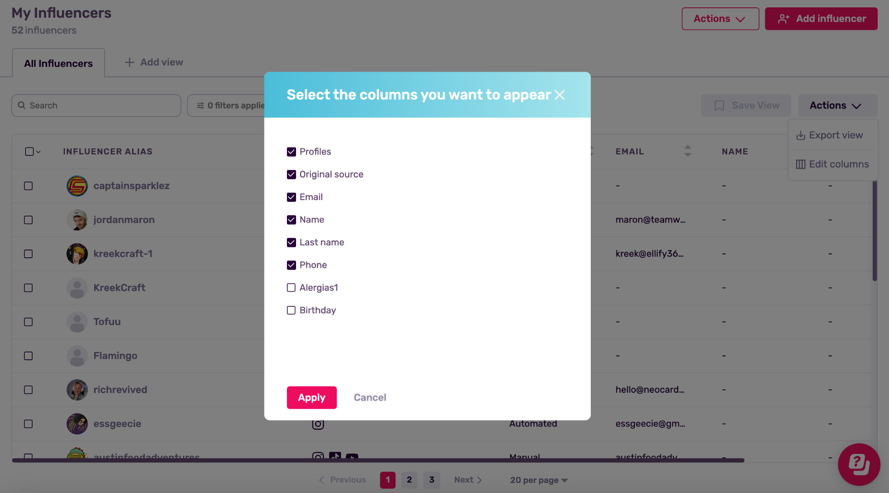Uncheck the Phone column checkbox

click(291, 265)
